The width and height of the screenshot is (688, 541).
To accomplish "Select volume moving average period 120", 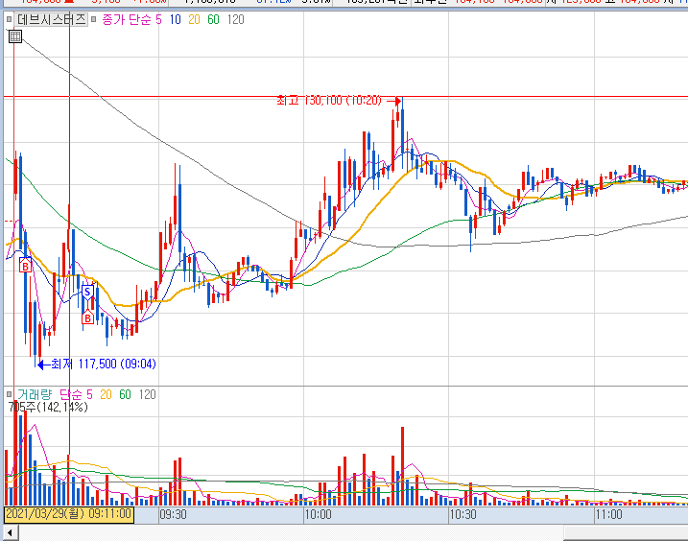I will (147, 394).
